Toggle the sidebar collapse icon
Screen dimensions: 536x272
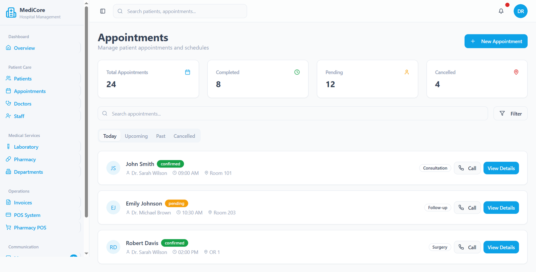point(103,11)
